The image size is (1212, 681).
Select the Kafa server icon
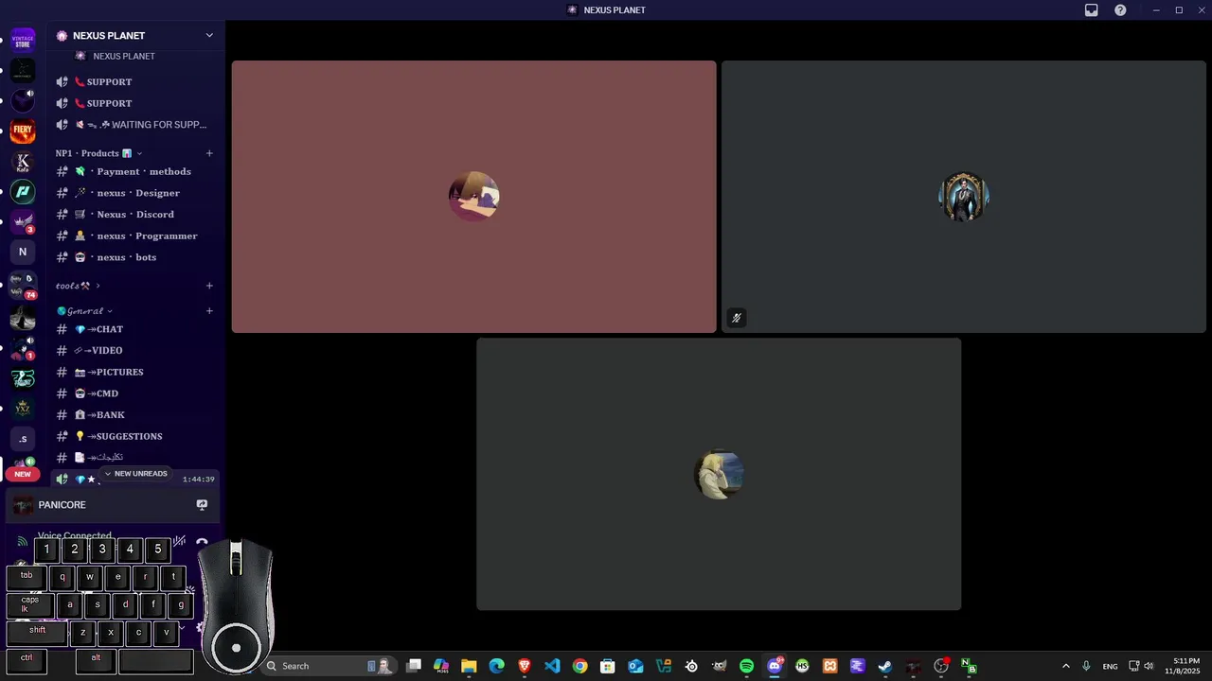(23, 163)
